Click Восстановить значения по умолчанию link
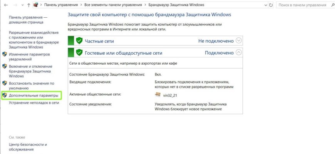 click(x=32, y=85)
